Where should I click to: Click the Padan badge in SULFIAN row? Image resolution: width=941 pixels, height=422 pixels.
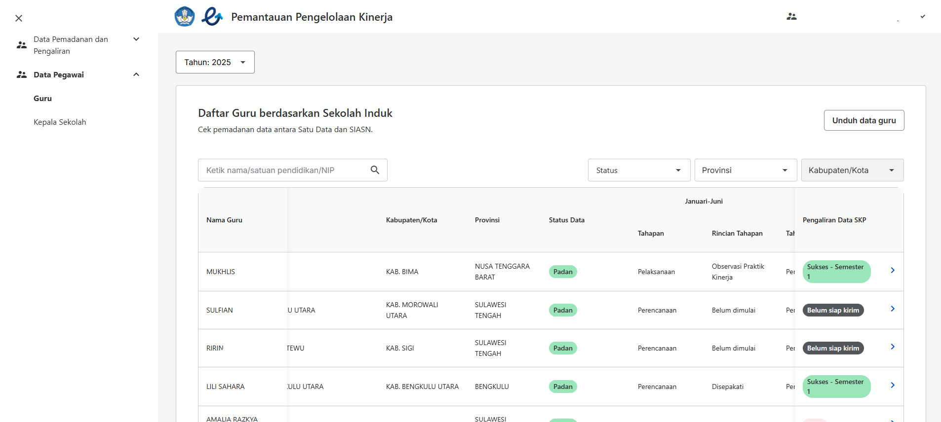click(x=563, y=310)
